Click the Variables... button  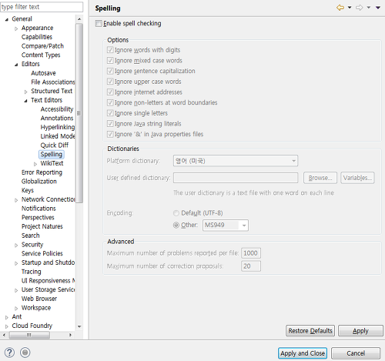357,178
